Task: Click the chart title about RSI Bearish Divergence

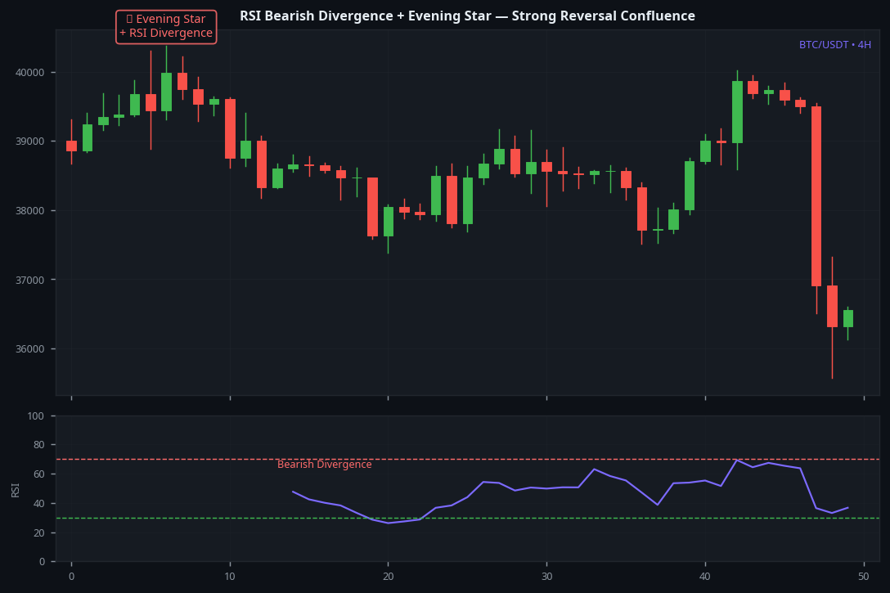Action: pos(467,16)
